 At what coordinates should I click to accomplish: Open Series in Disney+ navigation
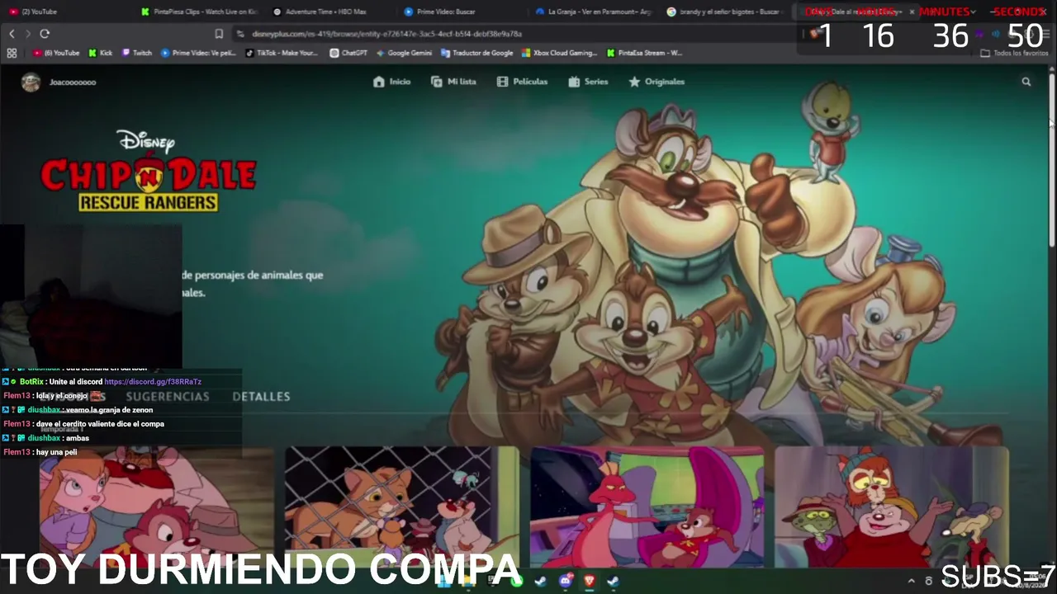tap(588, 82)
